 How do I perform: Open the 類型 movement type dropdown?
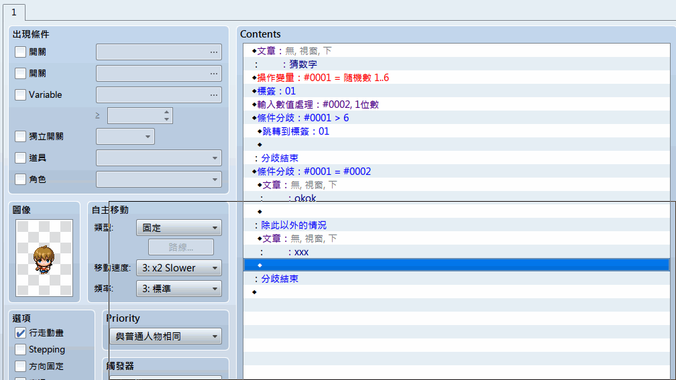(179, 227)
